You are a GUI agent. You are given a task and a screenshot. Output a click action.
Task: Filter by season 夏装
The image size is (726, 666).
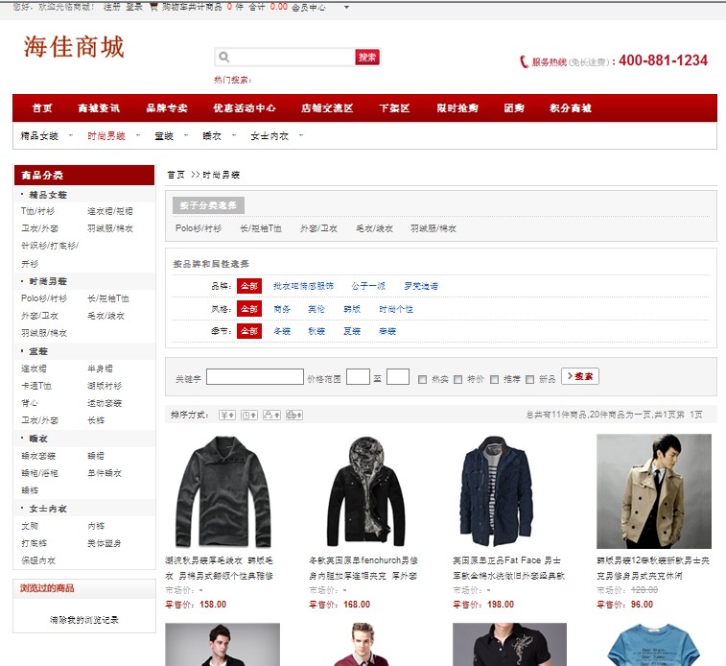click(352, 331)
